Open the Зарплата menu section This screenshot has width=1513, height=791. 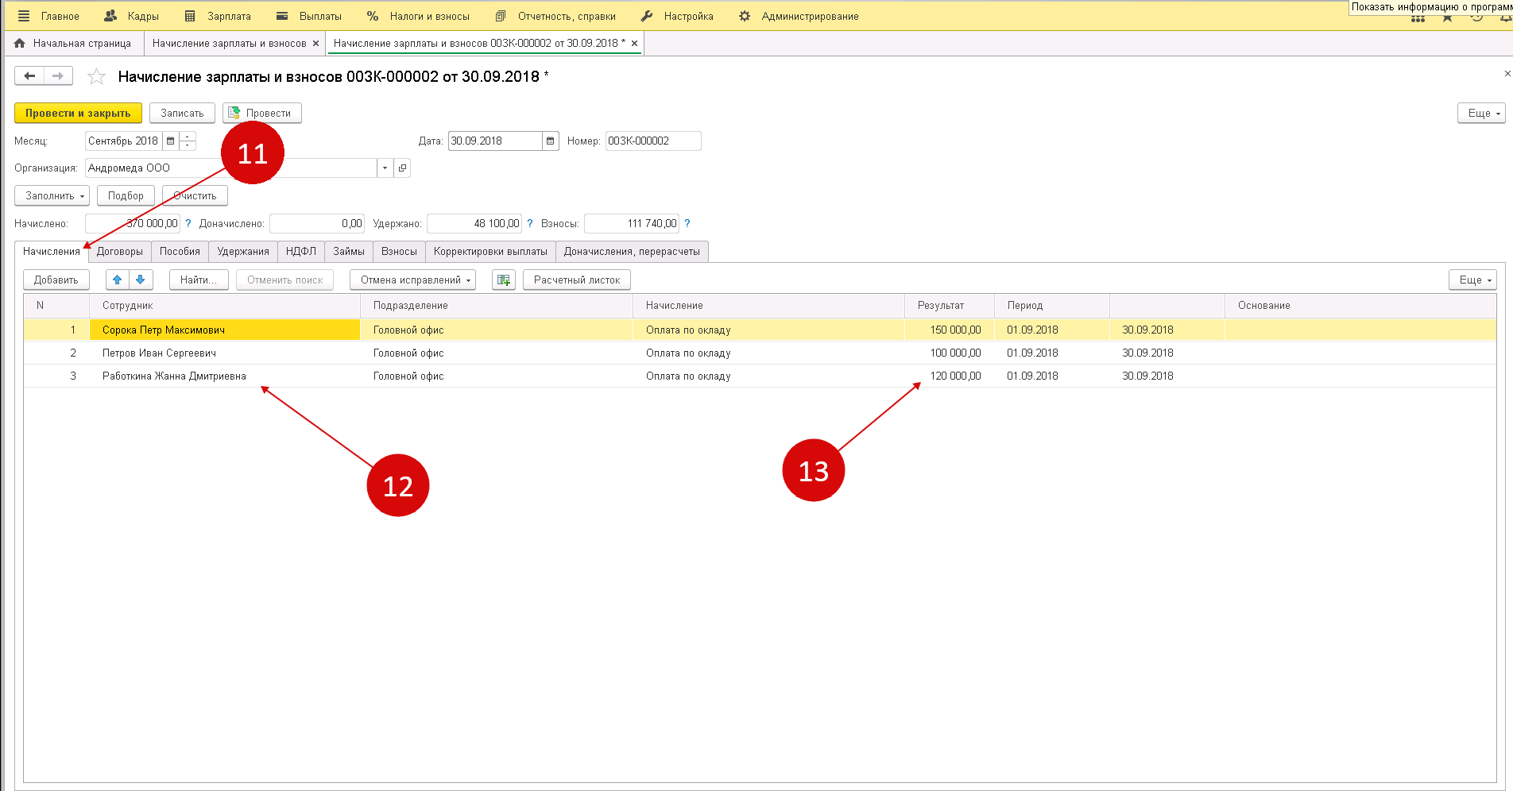coord(219,16)
